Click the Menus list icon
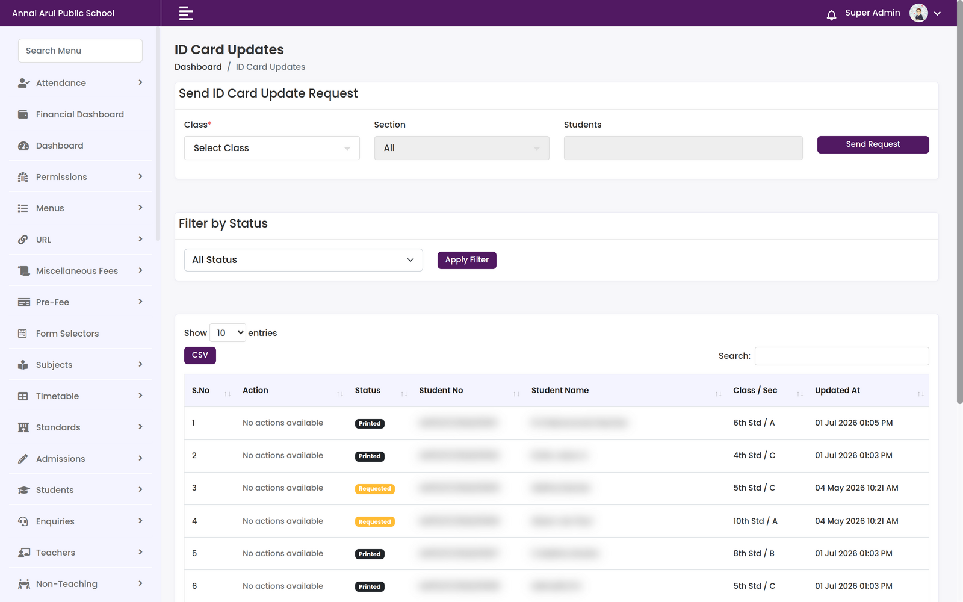 (x=23, y=208)
